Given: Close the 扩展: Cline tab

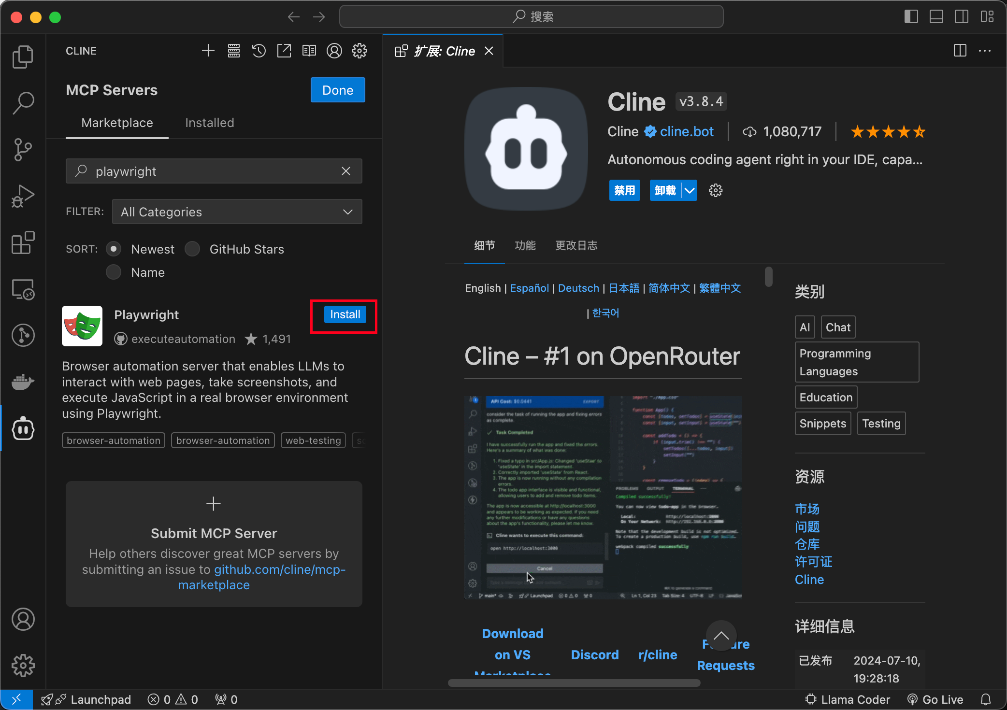Looking at the screenshot, I should pyautogui.click(x=489, y=51).
